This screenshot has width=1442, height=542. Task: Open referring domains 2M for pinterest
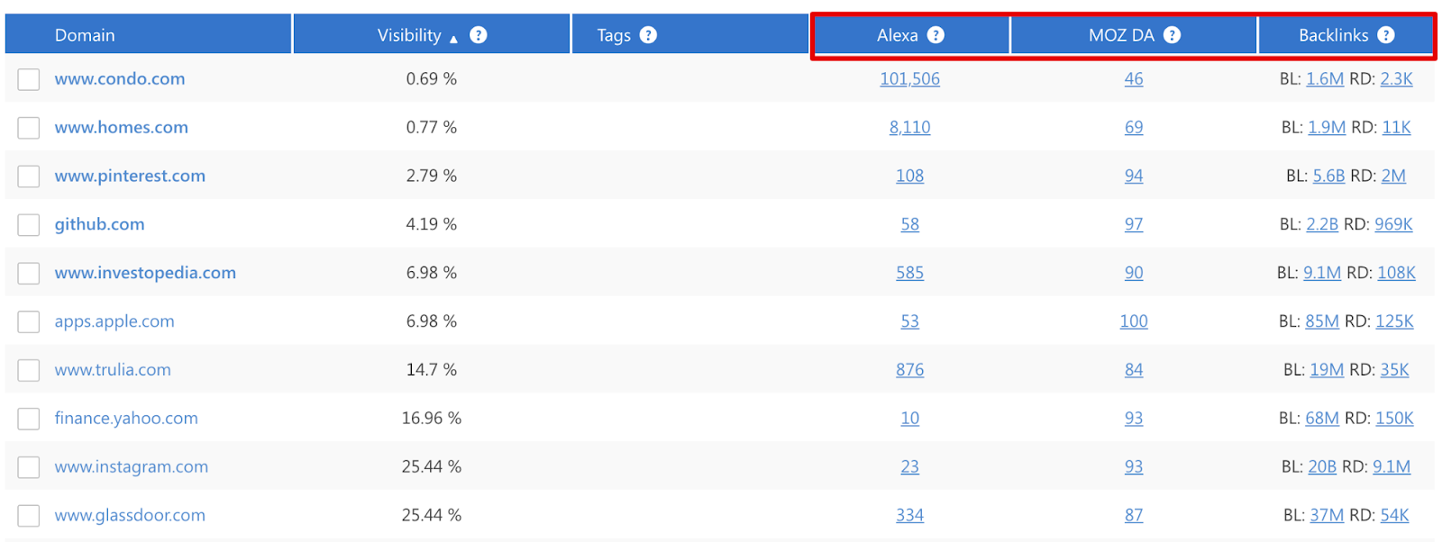point(1393,176)
